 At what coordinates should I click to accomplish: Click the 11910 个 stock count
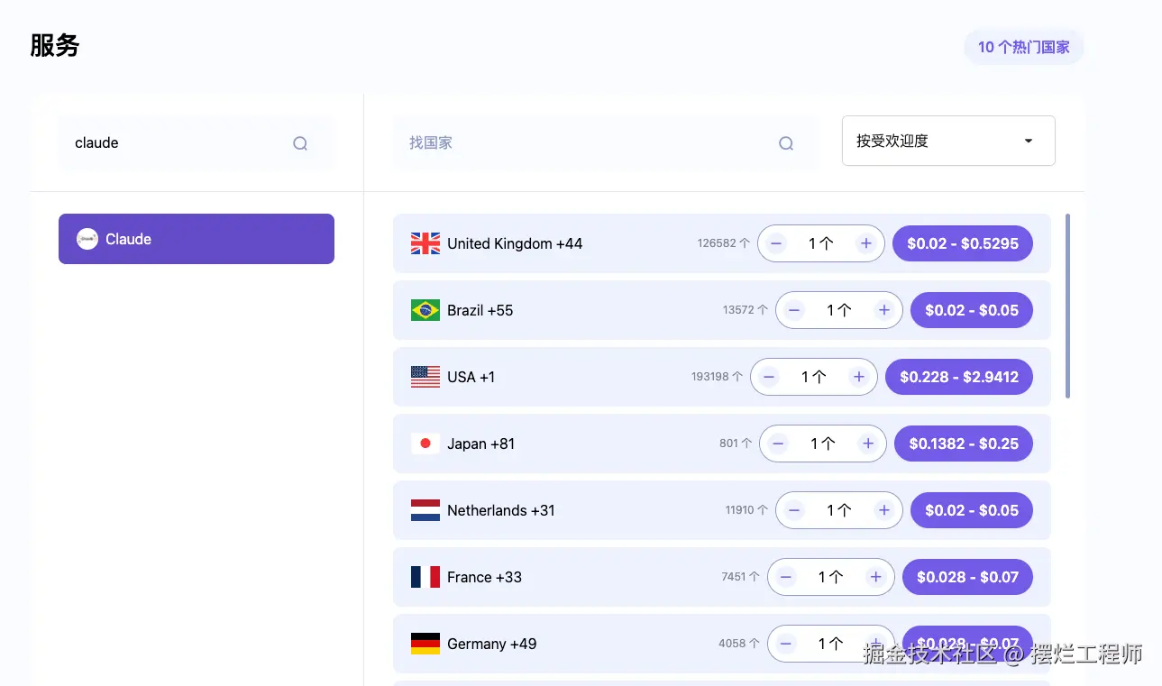tap(746, 510)
